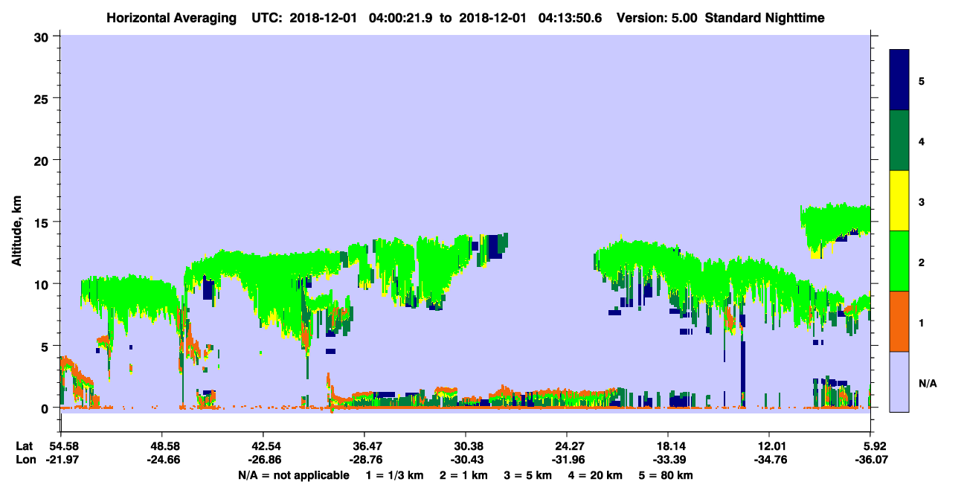Click the orange colorbar segment labeled 1

pos(899,321)
